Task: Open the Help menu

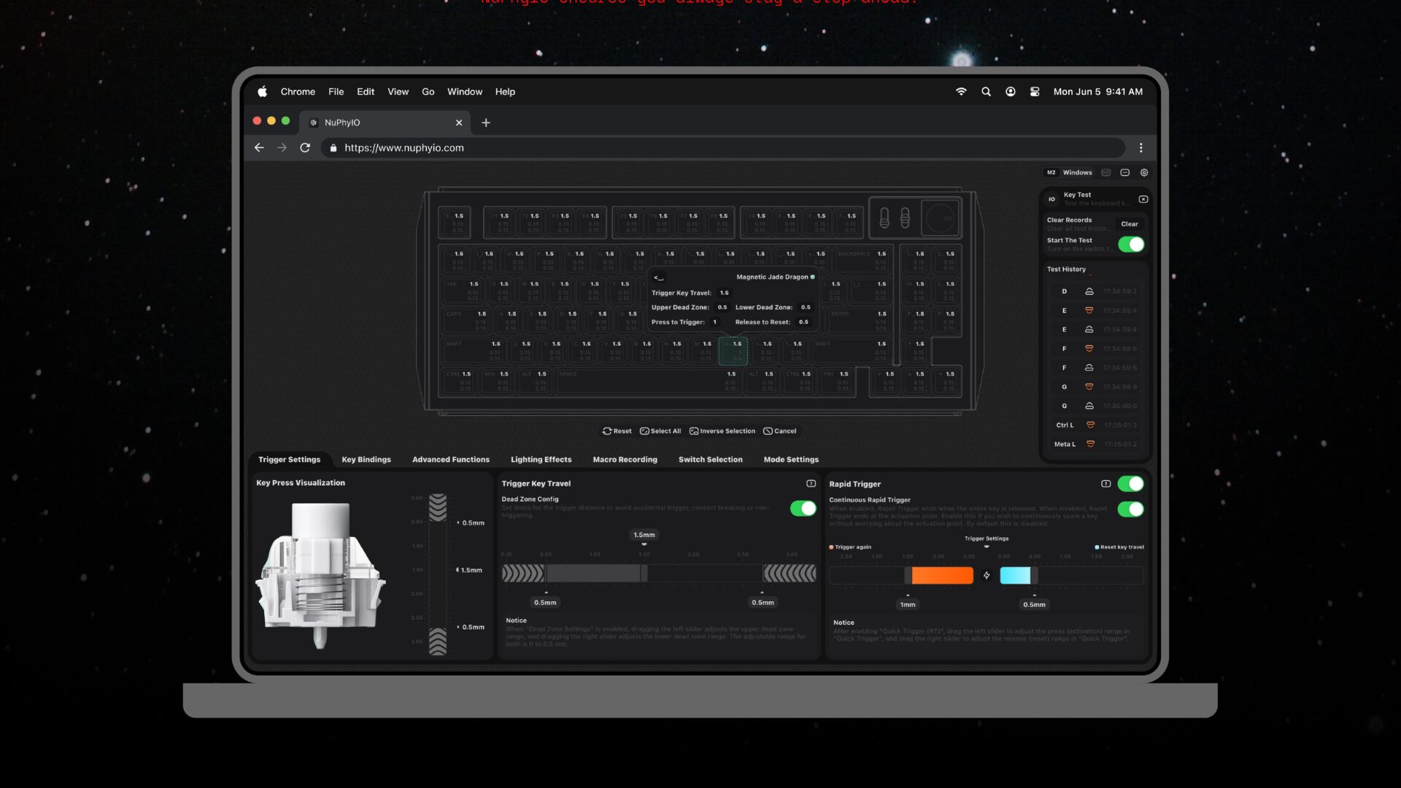Action: [x=505, y=91]
